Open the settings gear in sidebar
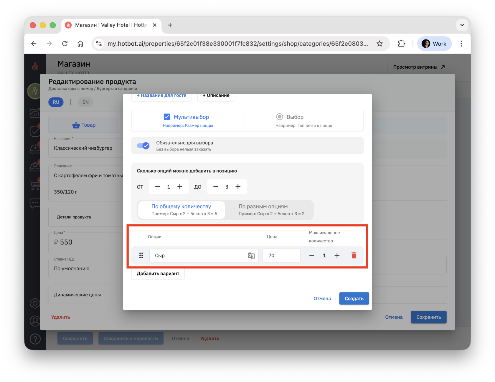Image resolution: width=495 pixels, height=382 pixels. 35,303
